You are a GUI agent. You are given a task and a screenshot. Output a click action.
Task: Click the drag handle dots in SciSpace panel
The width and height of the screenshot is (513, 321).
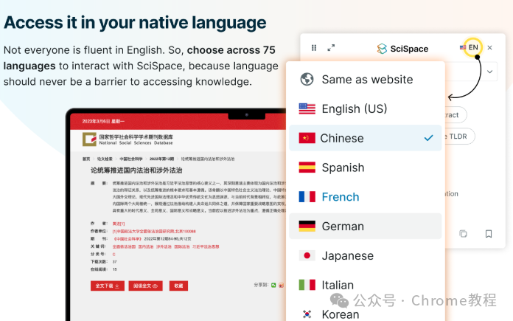(x=314, y=48)
